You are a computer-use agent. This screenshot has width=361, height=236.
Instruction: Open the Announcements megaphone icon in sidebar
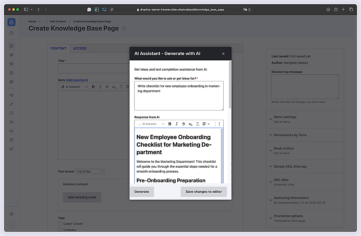coord(11,149)
